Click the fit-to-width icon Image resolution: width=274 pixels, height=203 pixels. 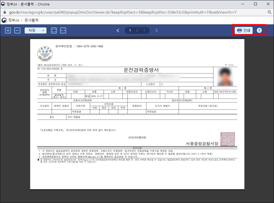pos(63,30)
